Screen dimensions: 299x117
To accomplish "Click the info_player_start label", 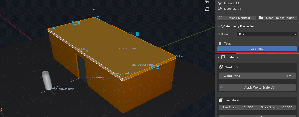I will pyautogui.click(x=63, y=89).
